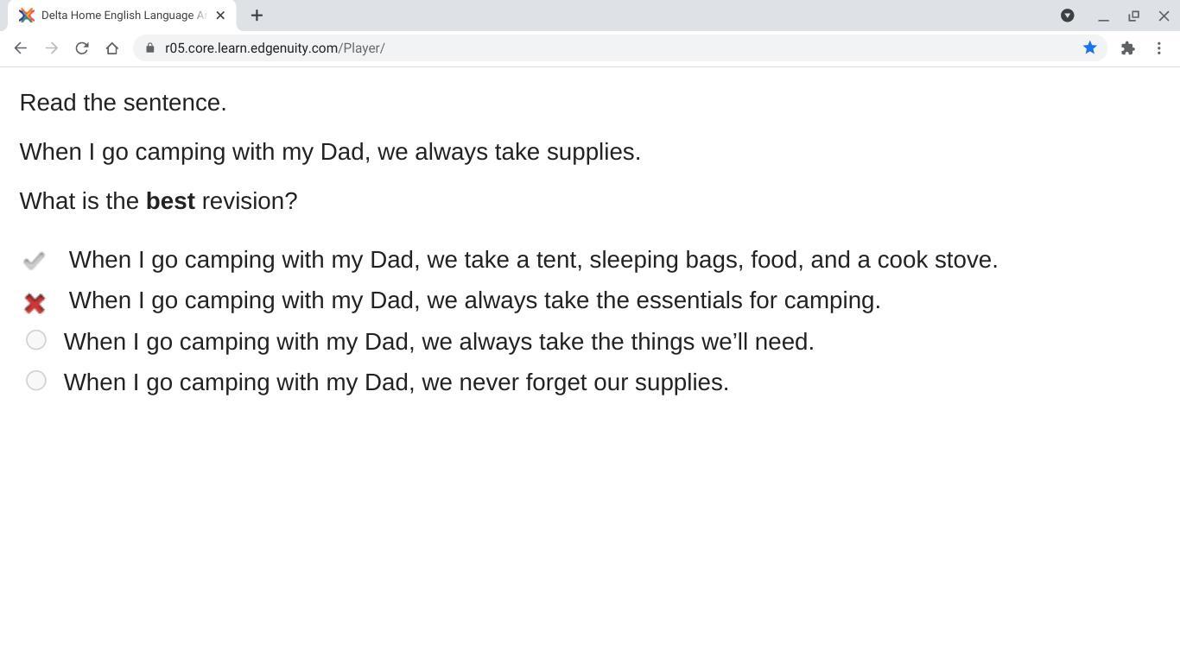Close the Delta Home English Language tab

click(220, 16)
